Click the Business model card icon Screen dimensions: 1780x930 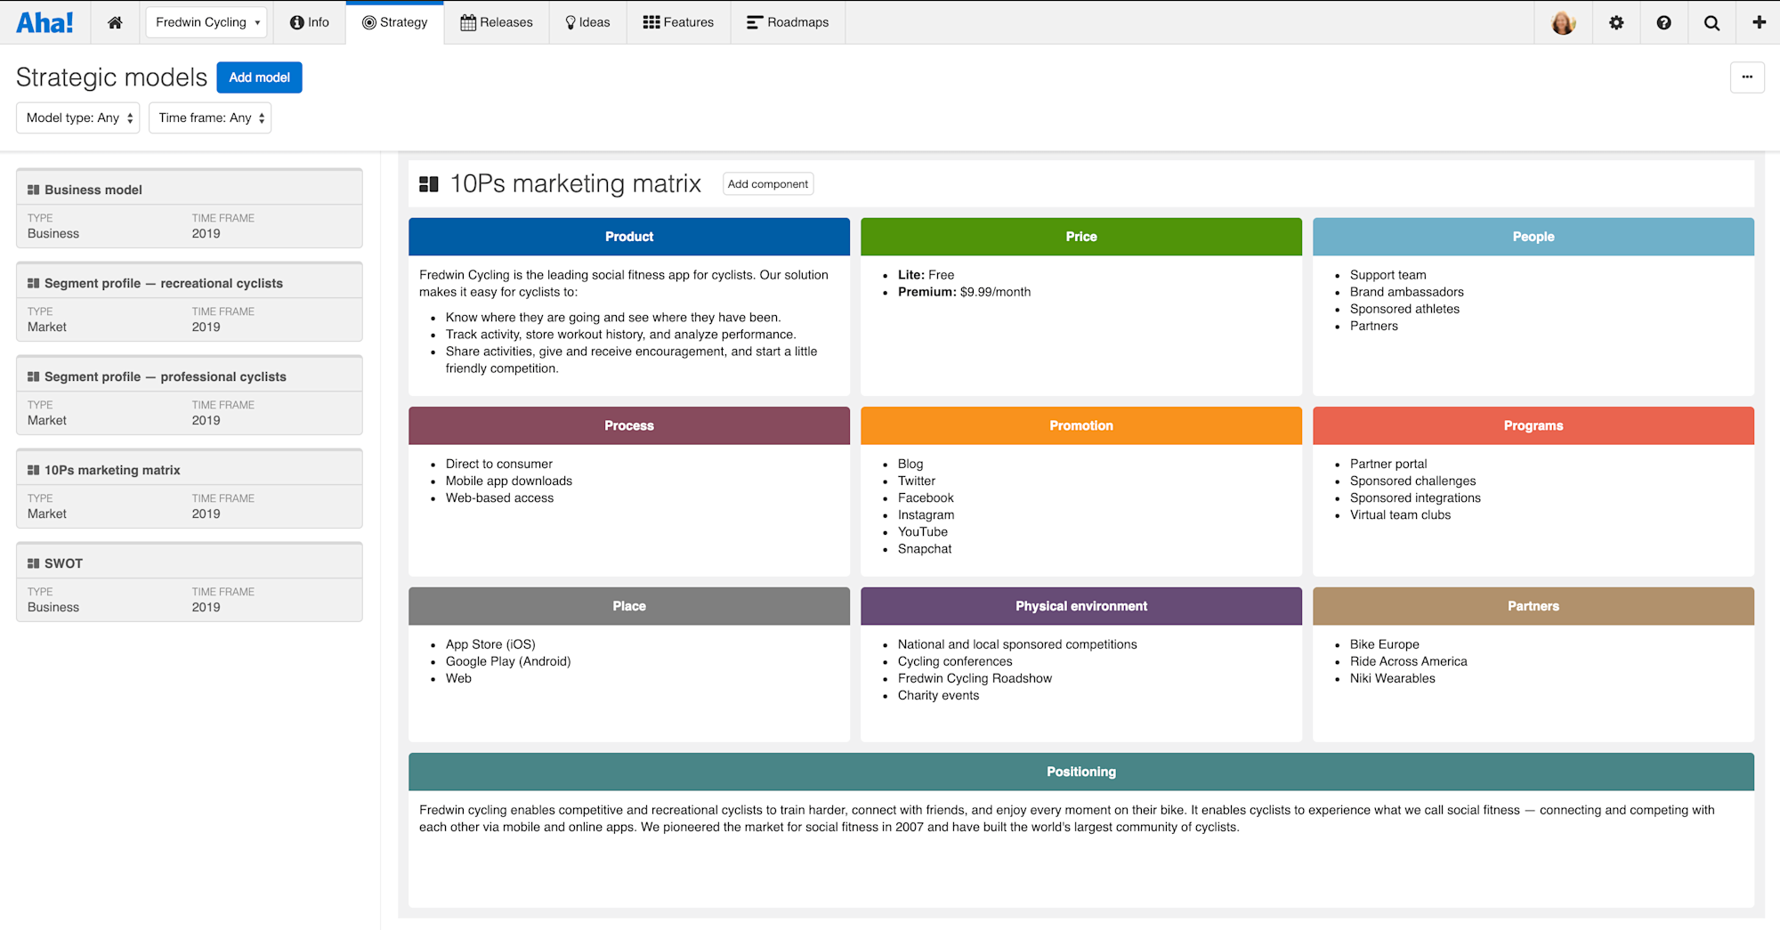point(33,190)
